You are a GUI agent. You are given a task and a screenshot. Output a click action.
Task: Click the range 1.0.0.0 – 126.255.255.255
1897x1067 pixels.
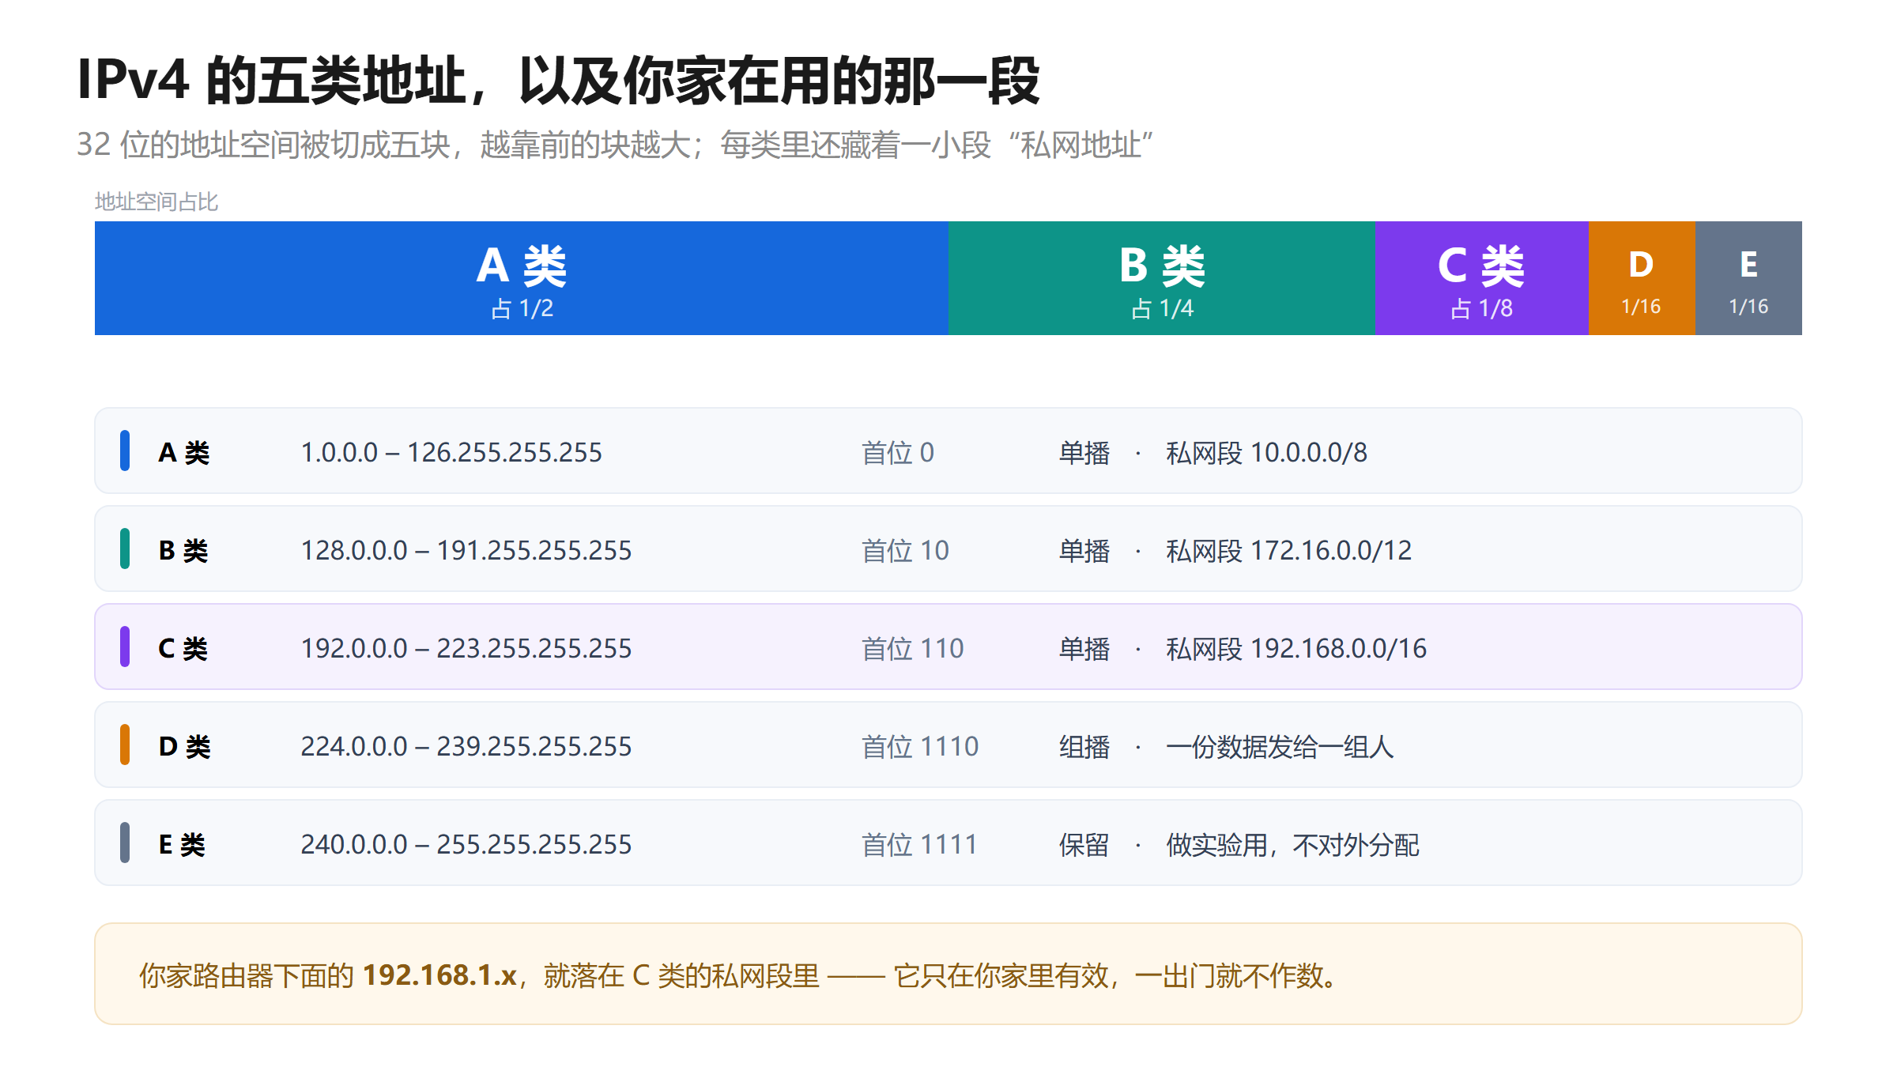(451, 452)
